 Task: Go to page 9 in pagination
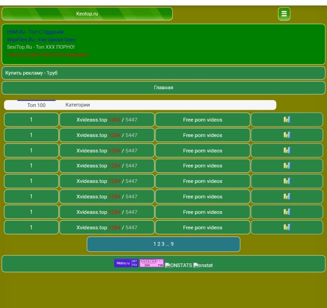pos(172,244)
